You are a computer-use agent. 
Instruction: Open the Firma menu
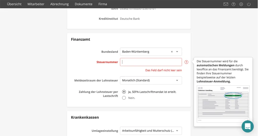click(x=103, y=4)
